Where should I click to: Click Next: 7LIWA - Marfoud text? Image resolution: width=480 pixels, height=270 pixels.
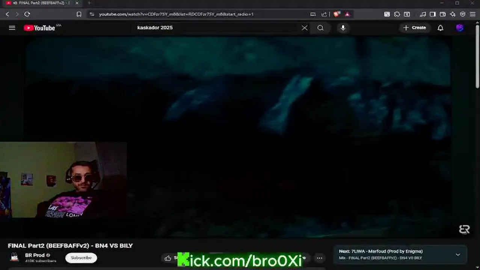[381, 251]
